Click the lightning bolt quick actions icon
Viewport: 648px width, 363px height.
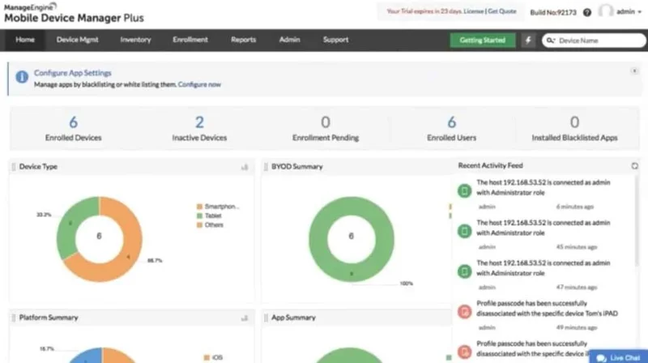pos(528,40)
